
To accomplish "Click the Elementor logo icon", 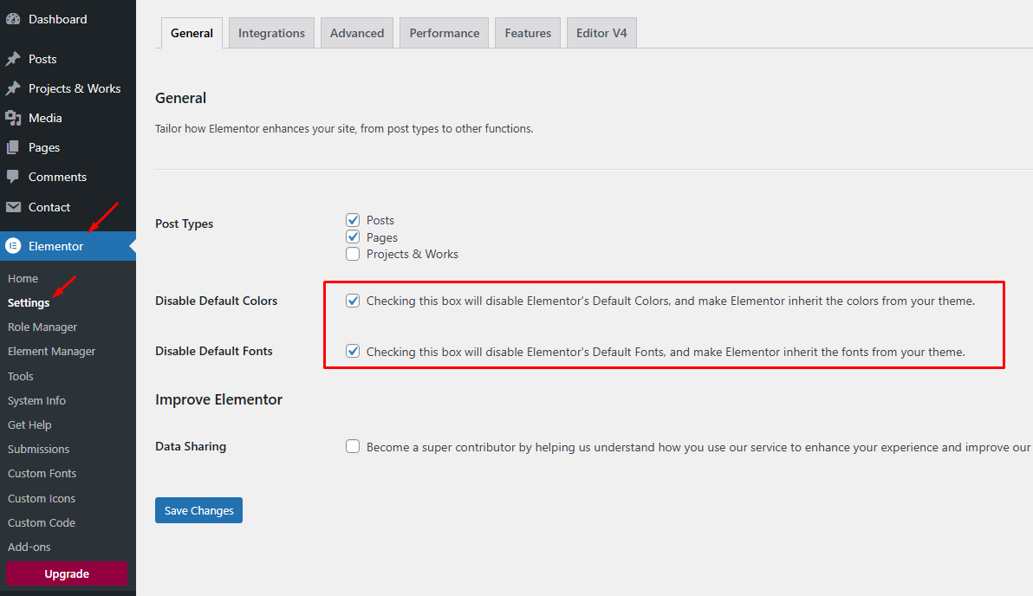I will (13, 246).
